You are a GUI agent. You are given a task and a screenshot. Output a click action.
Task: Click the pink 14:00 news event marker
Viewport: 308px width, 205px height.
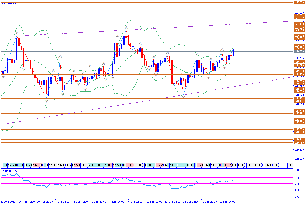coord(36,165)
